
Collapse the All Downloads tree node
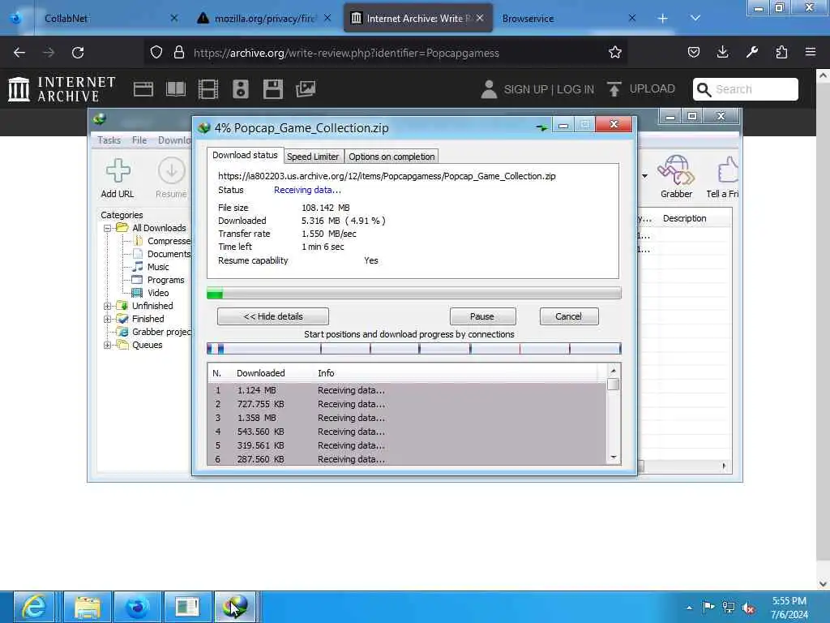coord(108,228)
